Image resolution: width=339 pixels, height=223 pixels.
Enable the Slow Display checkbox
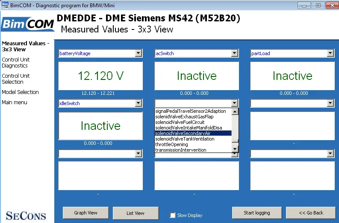pyautogui.click(x=172, y=215)
